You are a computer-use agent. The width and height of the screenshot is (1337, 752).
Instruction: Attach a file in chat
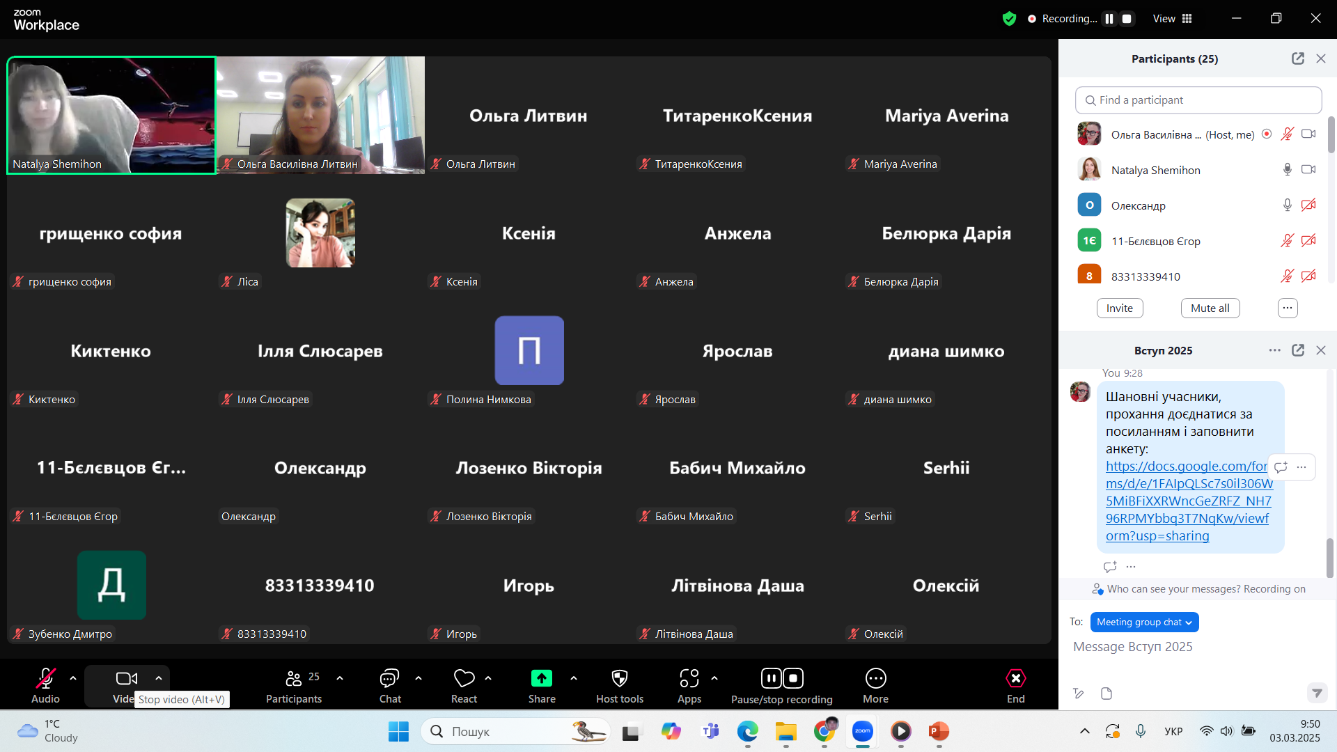coord(1107,693)
